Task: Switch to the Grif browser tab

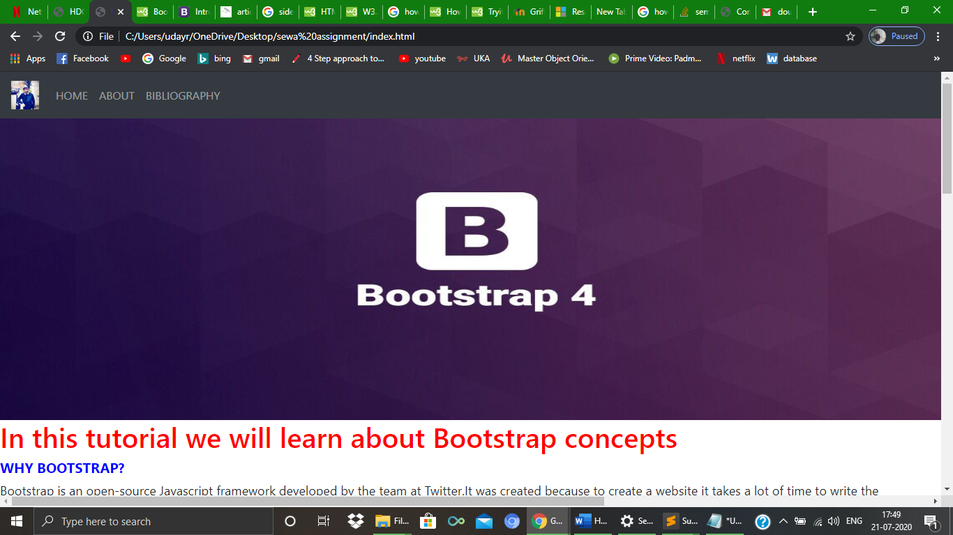Action: coord(529,12)
